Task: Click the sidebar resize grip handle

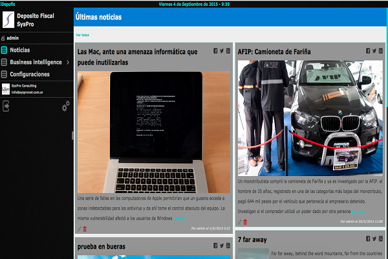Action: click(72, 135)
